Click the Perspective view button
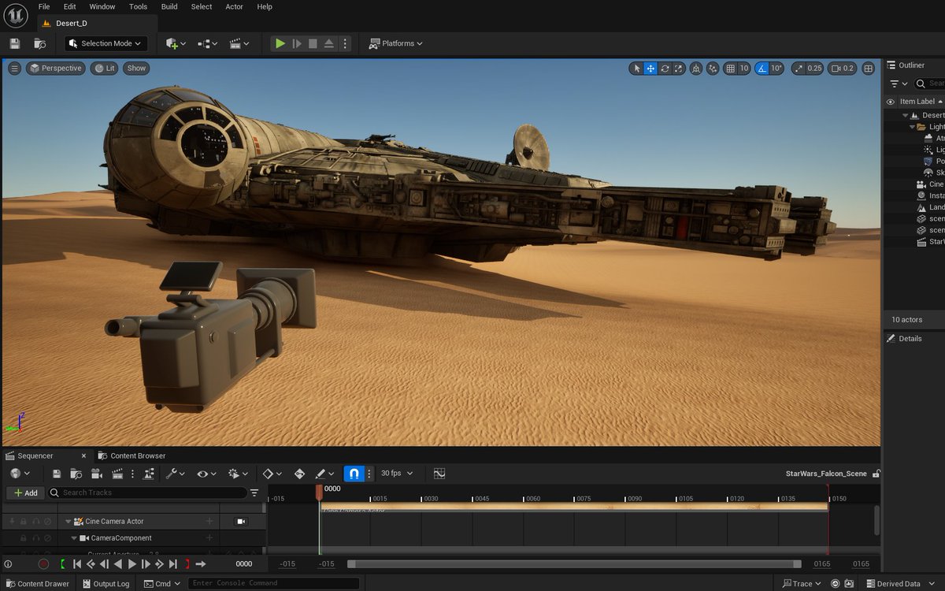 [x=55, y=69]
